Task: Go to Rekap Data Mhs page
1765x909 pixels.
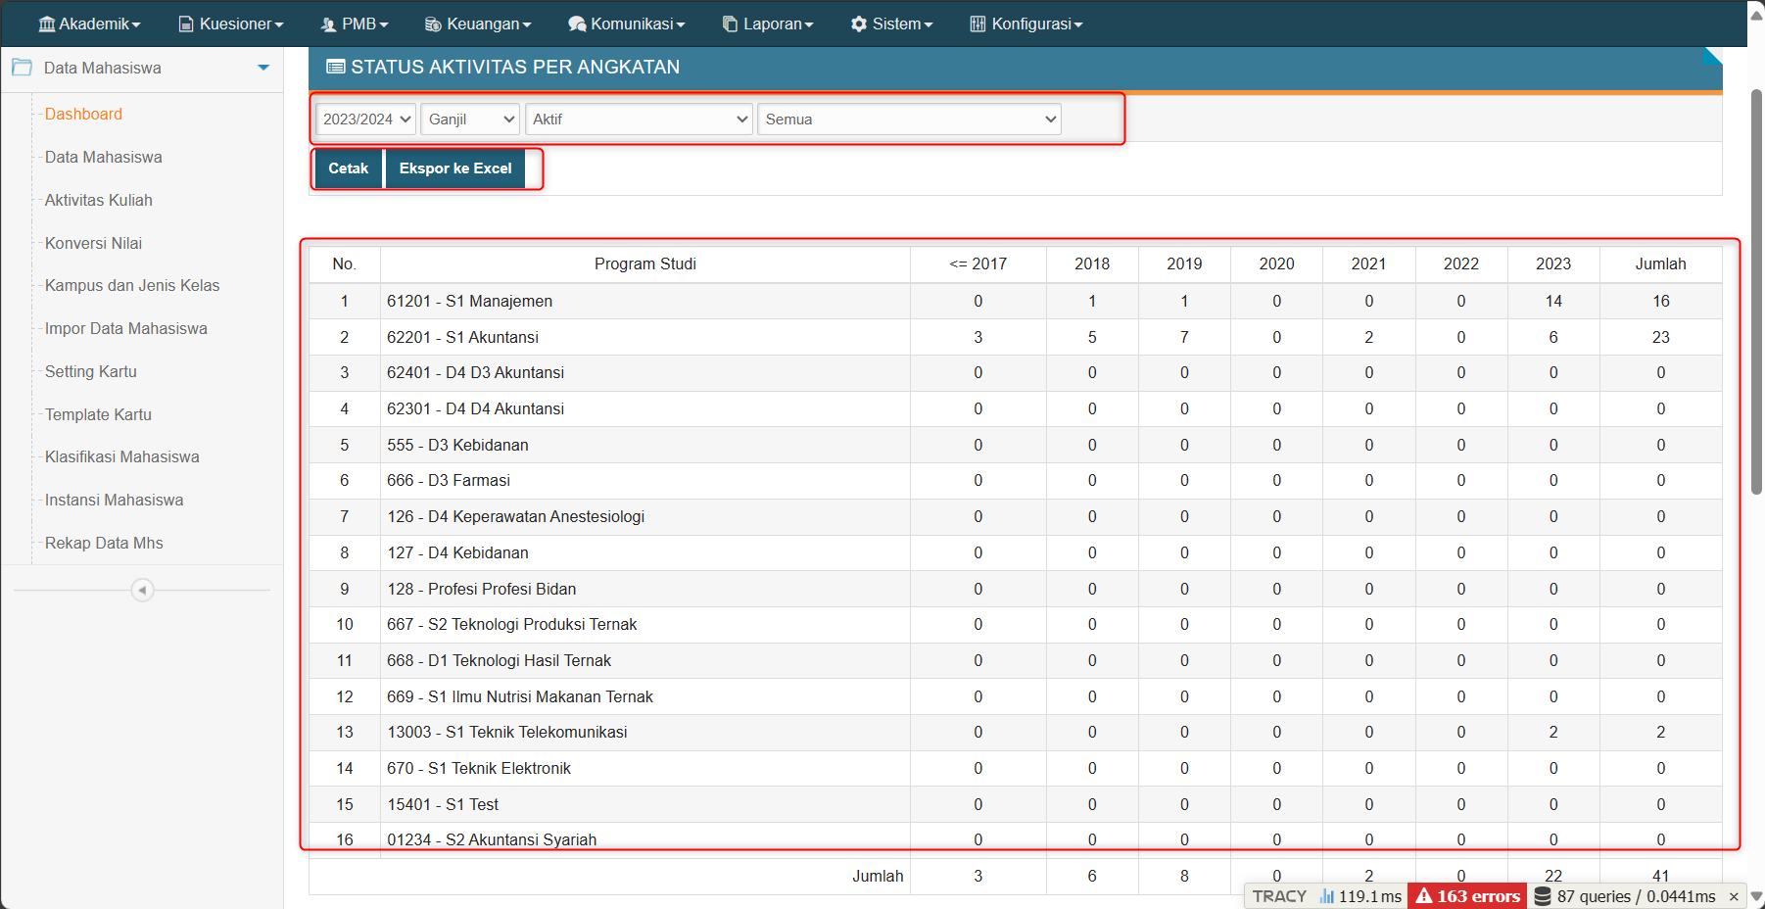Action: click(104, 543)
